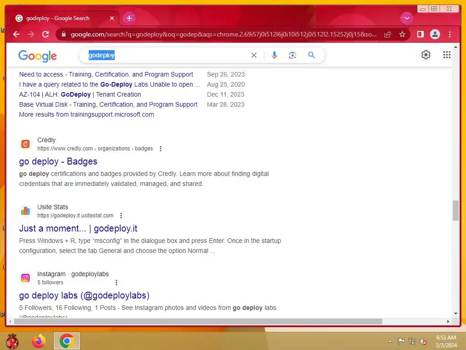466x350 pixels.
Task: Go back to the previous page
Action: (x=16, y=34)
